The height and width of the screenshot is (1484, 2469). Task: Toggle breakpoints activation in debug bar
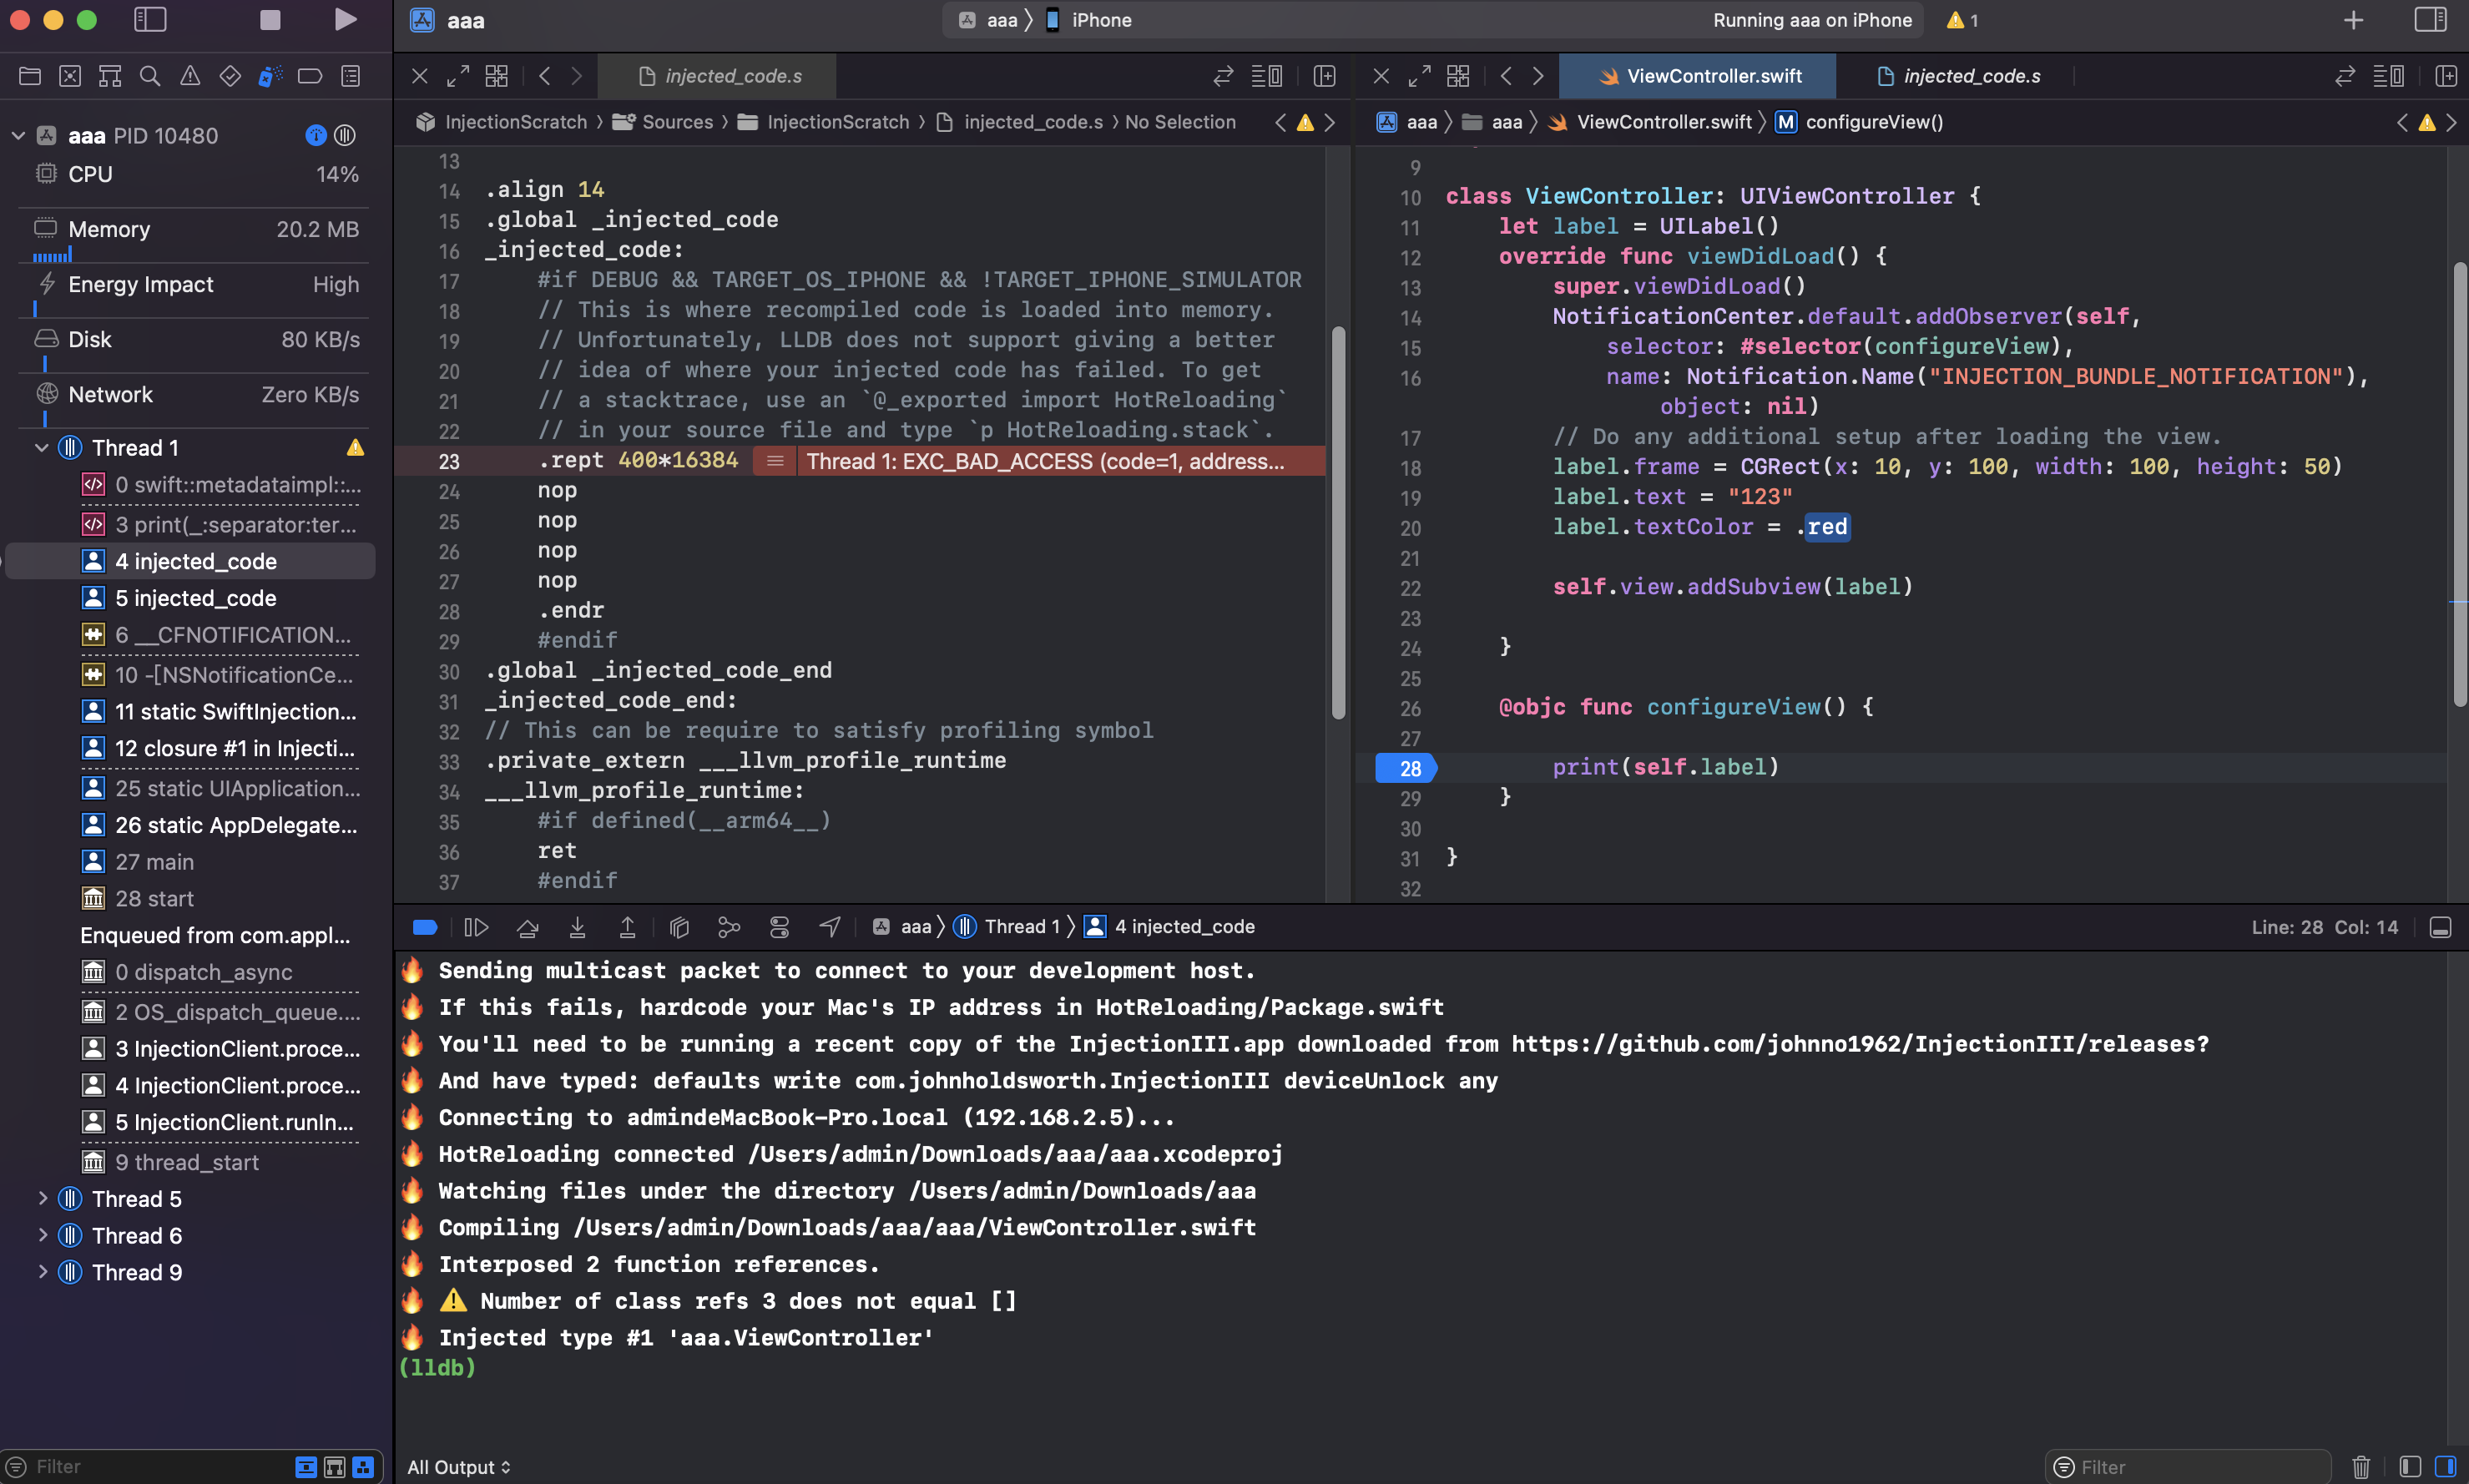[425, 927]
